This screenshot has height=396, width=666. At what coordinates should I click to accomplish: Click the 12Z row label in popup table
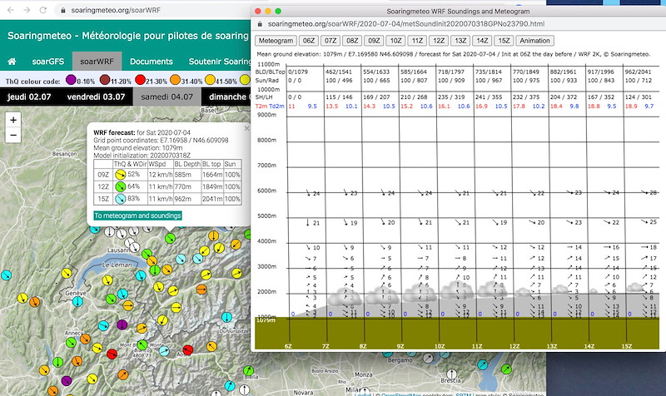click(103, 186)
